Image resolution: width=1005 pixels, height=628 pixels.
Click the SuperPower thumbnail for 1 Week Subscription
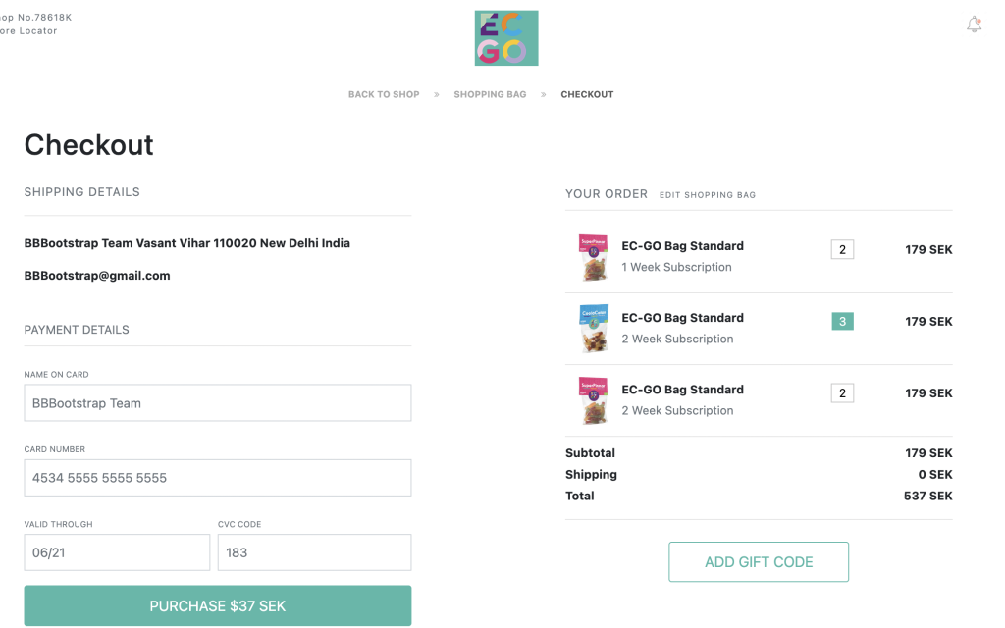(x=593, y=257)
